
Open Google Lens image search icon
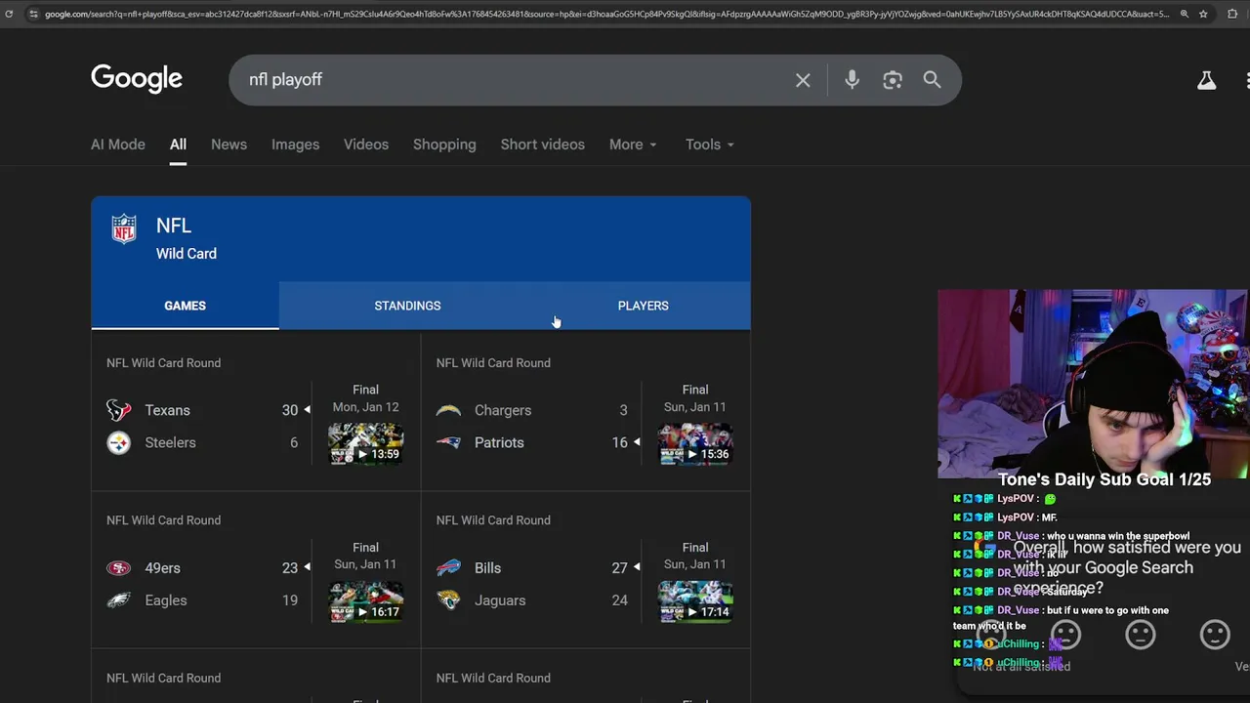[x=893, y=80]
